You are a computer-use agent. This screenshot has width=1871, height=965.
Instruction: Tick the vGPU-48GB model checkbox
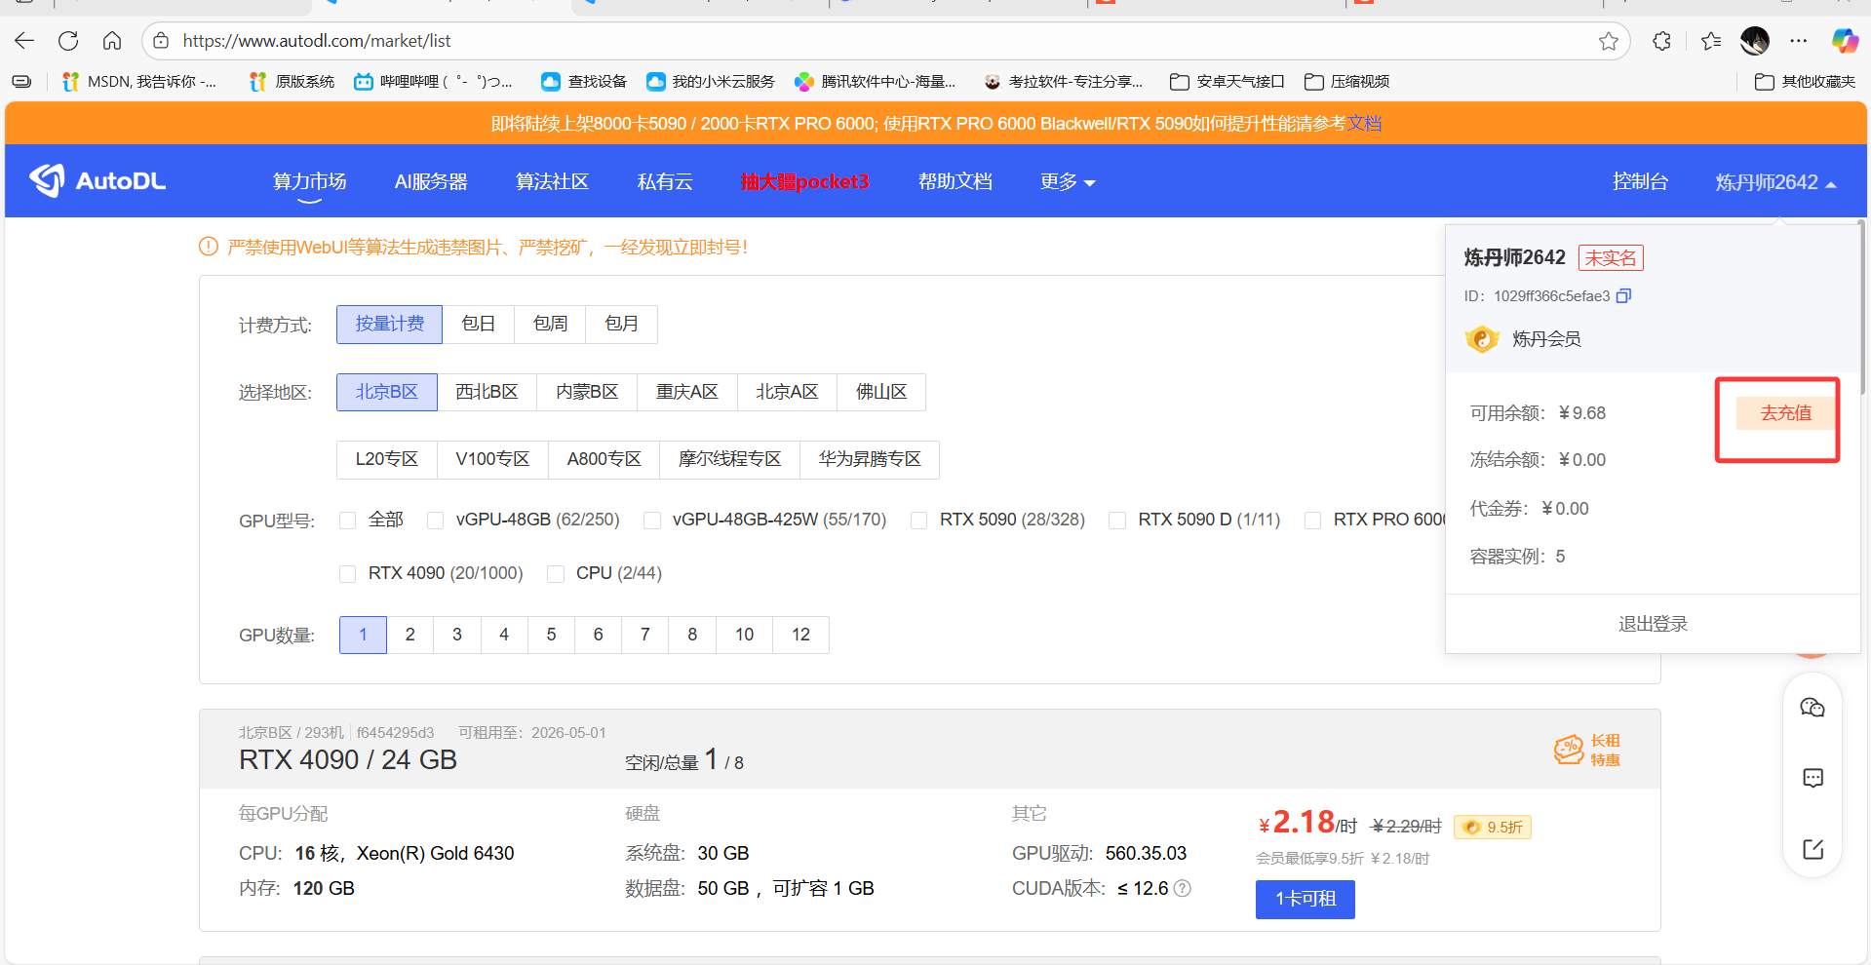435,521
